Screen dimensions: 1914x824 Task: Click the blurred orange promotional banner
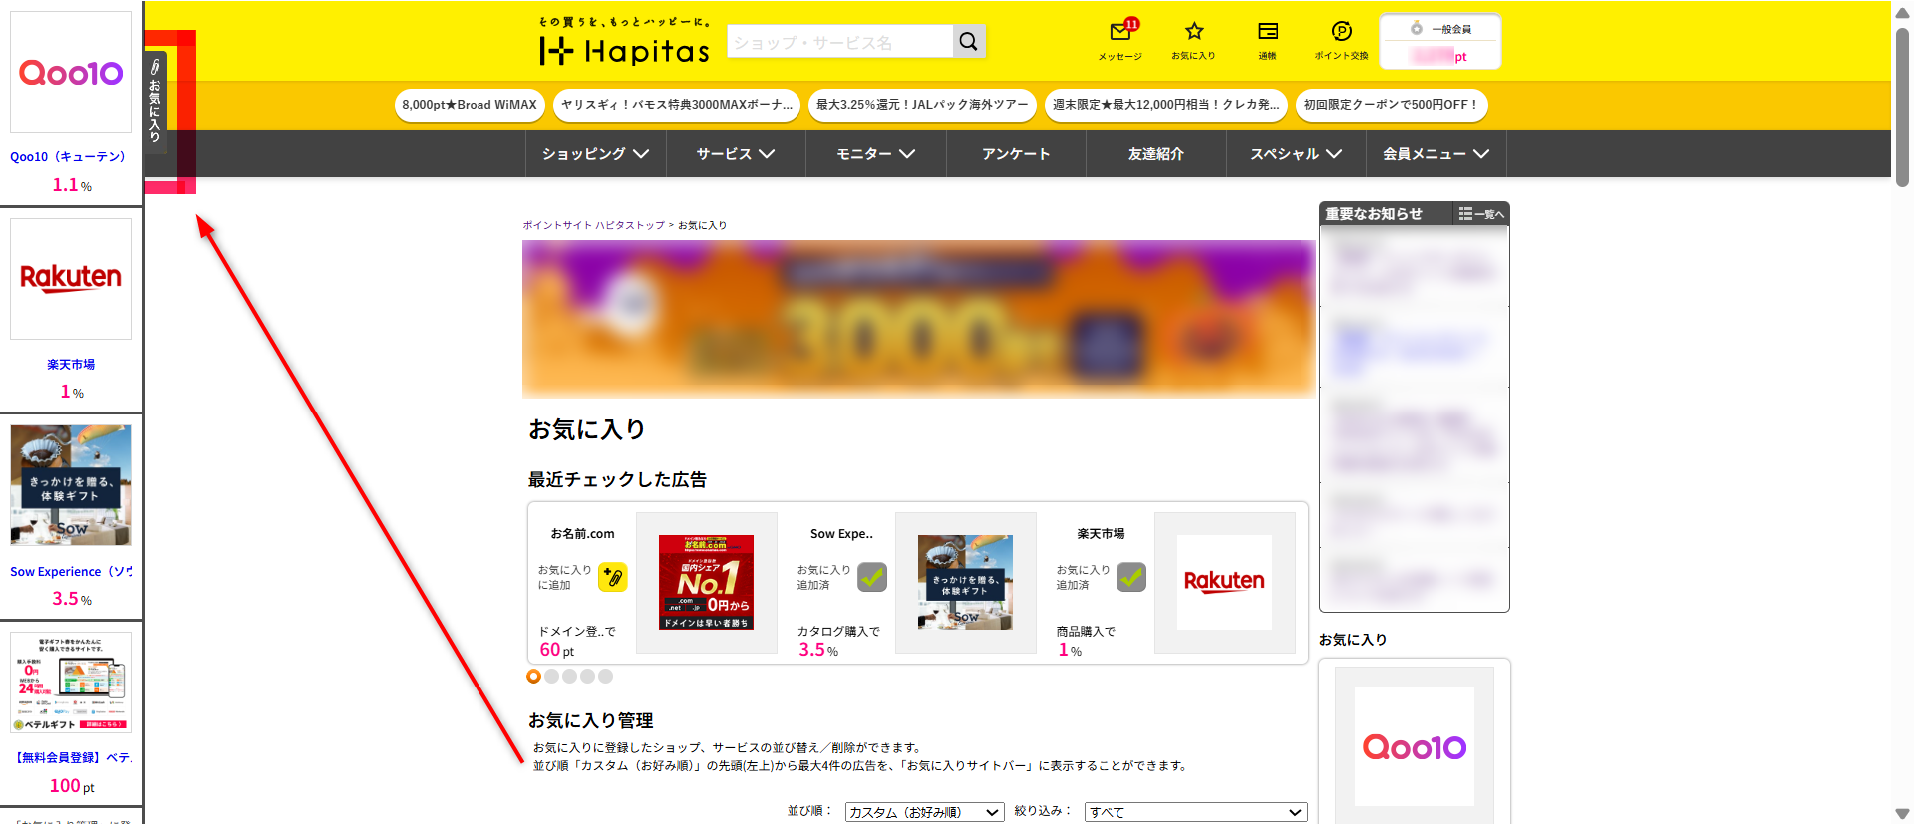click(919, 319)
